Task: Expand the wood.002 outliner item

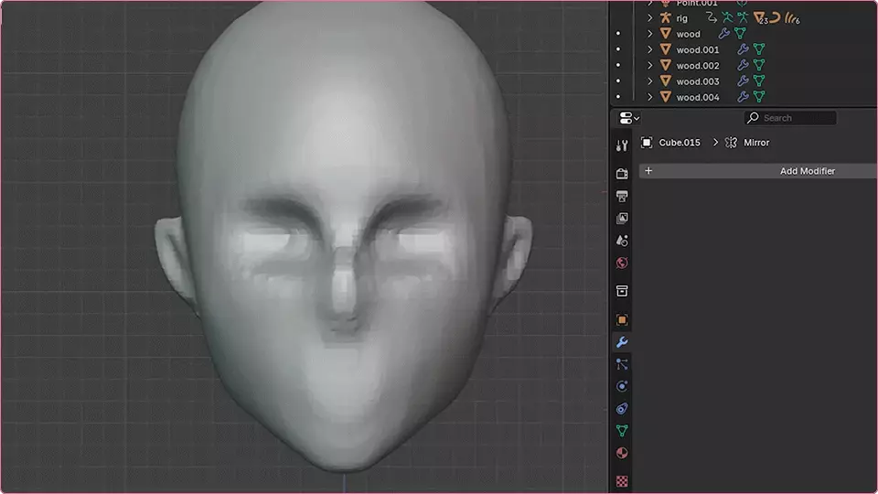Action: click(x=650, y=65)
